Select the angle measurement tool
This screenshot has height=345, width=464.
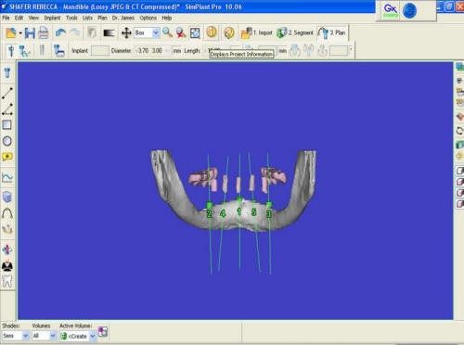pos(7,109)
